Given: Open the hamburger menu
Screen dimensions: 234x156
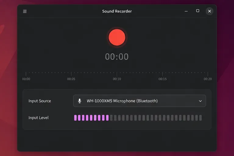Looking at the screenshot, I should tap(25, 11).
